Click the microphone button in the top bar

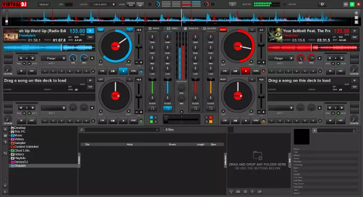pyautogui.click(x=232, y=4)
